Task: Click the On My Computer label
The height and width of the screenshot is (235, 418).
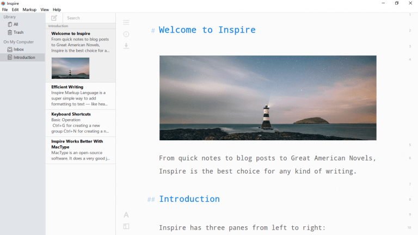Action: tap(19, 42)
